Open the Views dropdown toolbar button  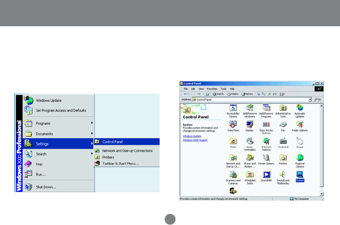(282, 94)
